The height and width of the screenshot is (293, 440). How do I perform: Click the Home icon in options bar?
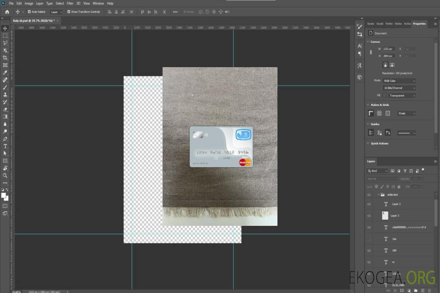(x=7, y=12)
